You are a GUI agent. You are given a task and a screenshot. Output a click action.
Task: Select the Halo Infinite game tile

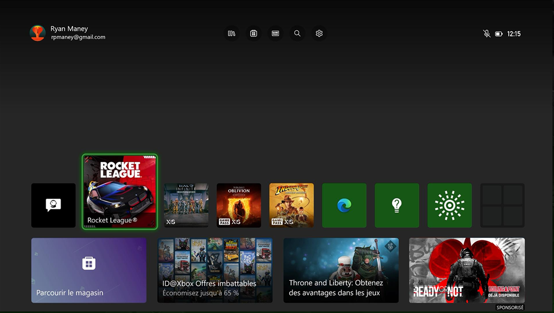pos(186,206)
